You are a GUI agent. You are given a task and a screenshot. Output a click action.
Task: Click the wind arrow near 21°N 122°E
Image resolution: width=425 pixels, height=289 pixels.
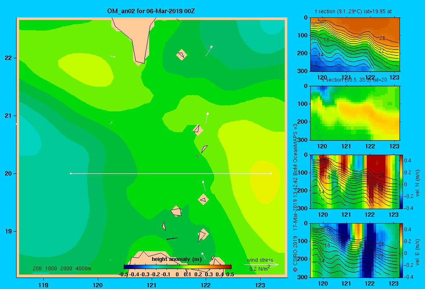[x=207, y=118]
